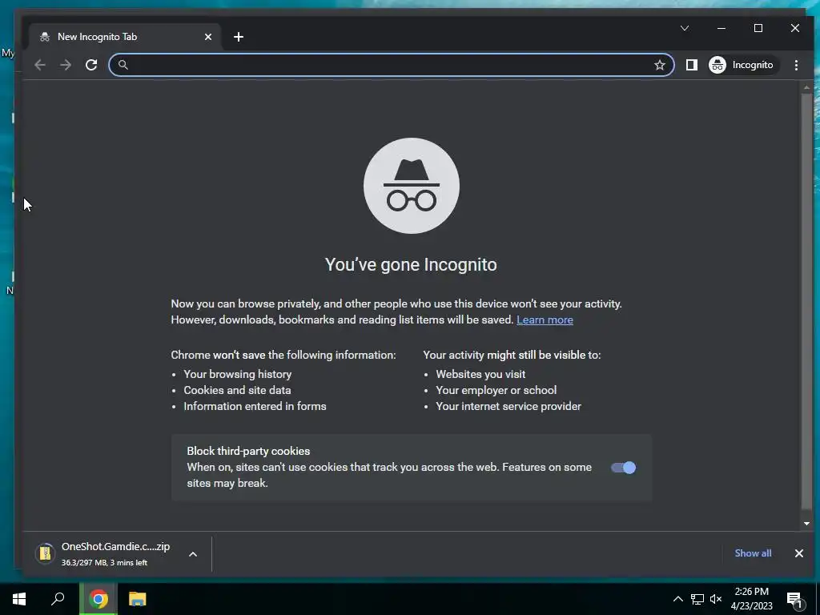The height and width of the screenshot is (615, 820).
Task: Click Chrome icon in the taskbar
Action: (x=98, y=599)
